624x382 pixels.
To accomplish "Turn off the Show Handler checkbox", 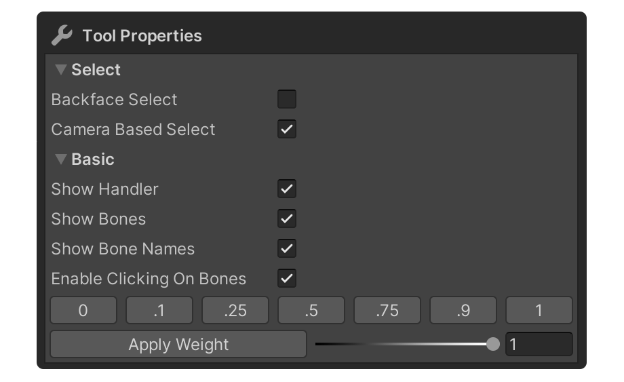I will pos(287,189).
